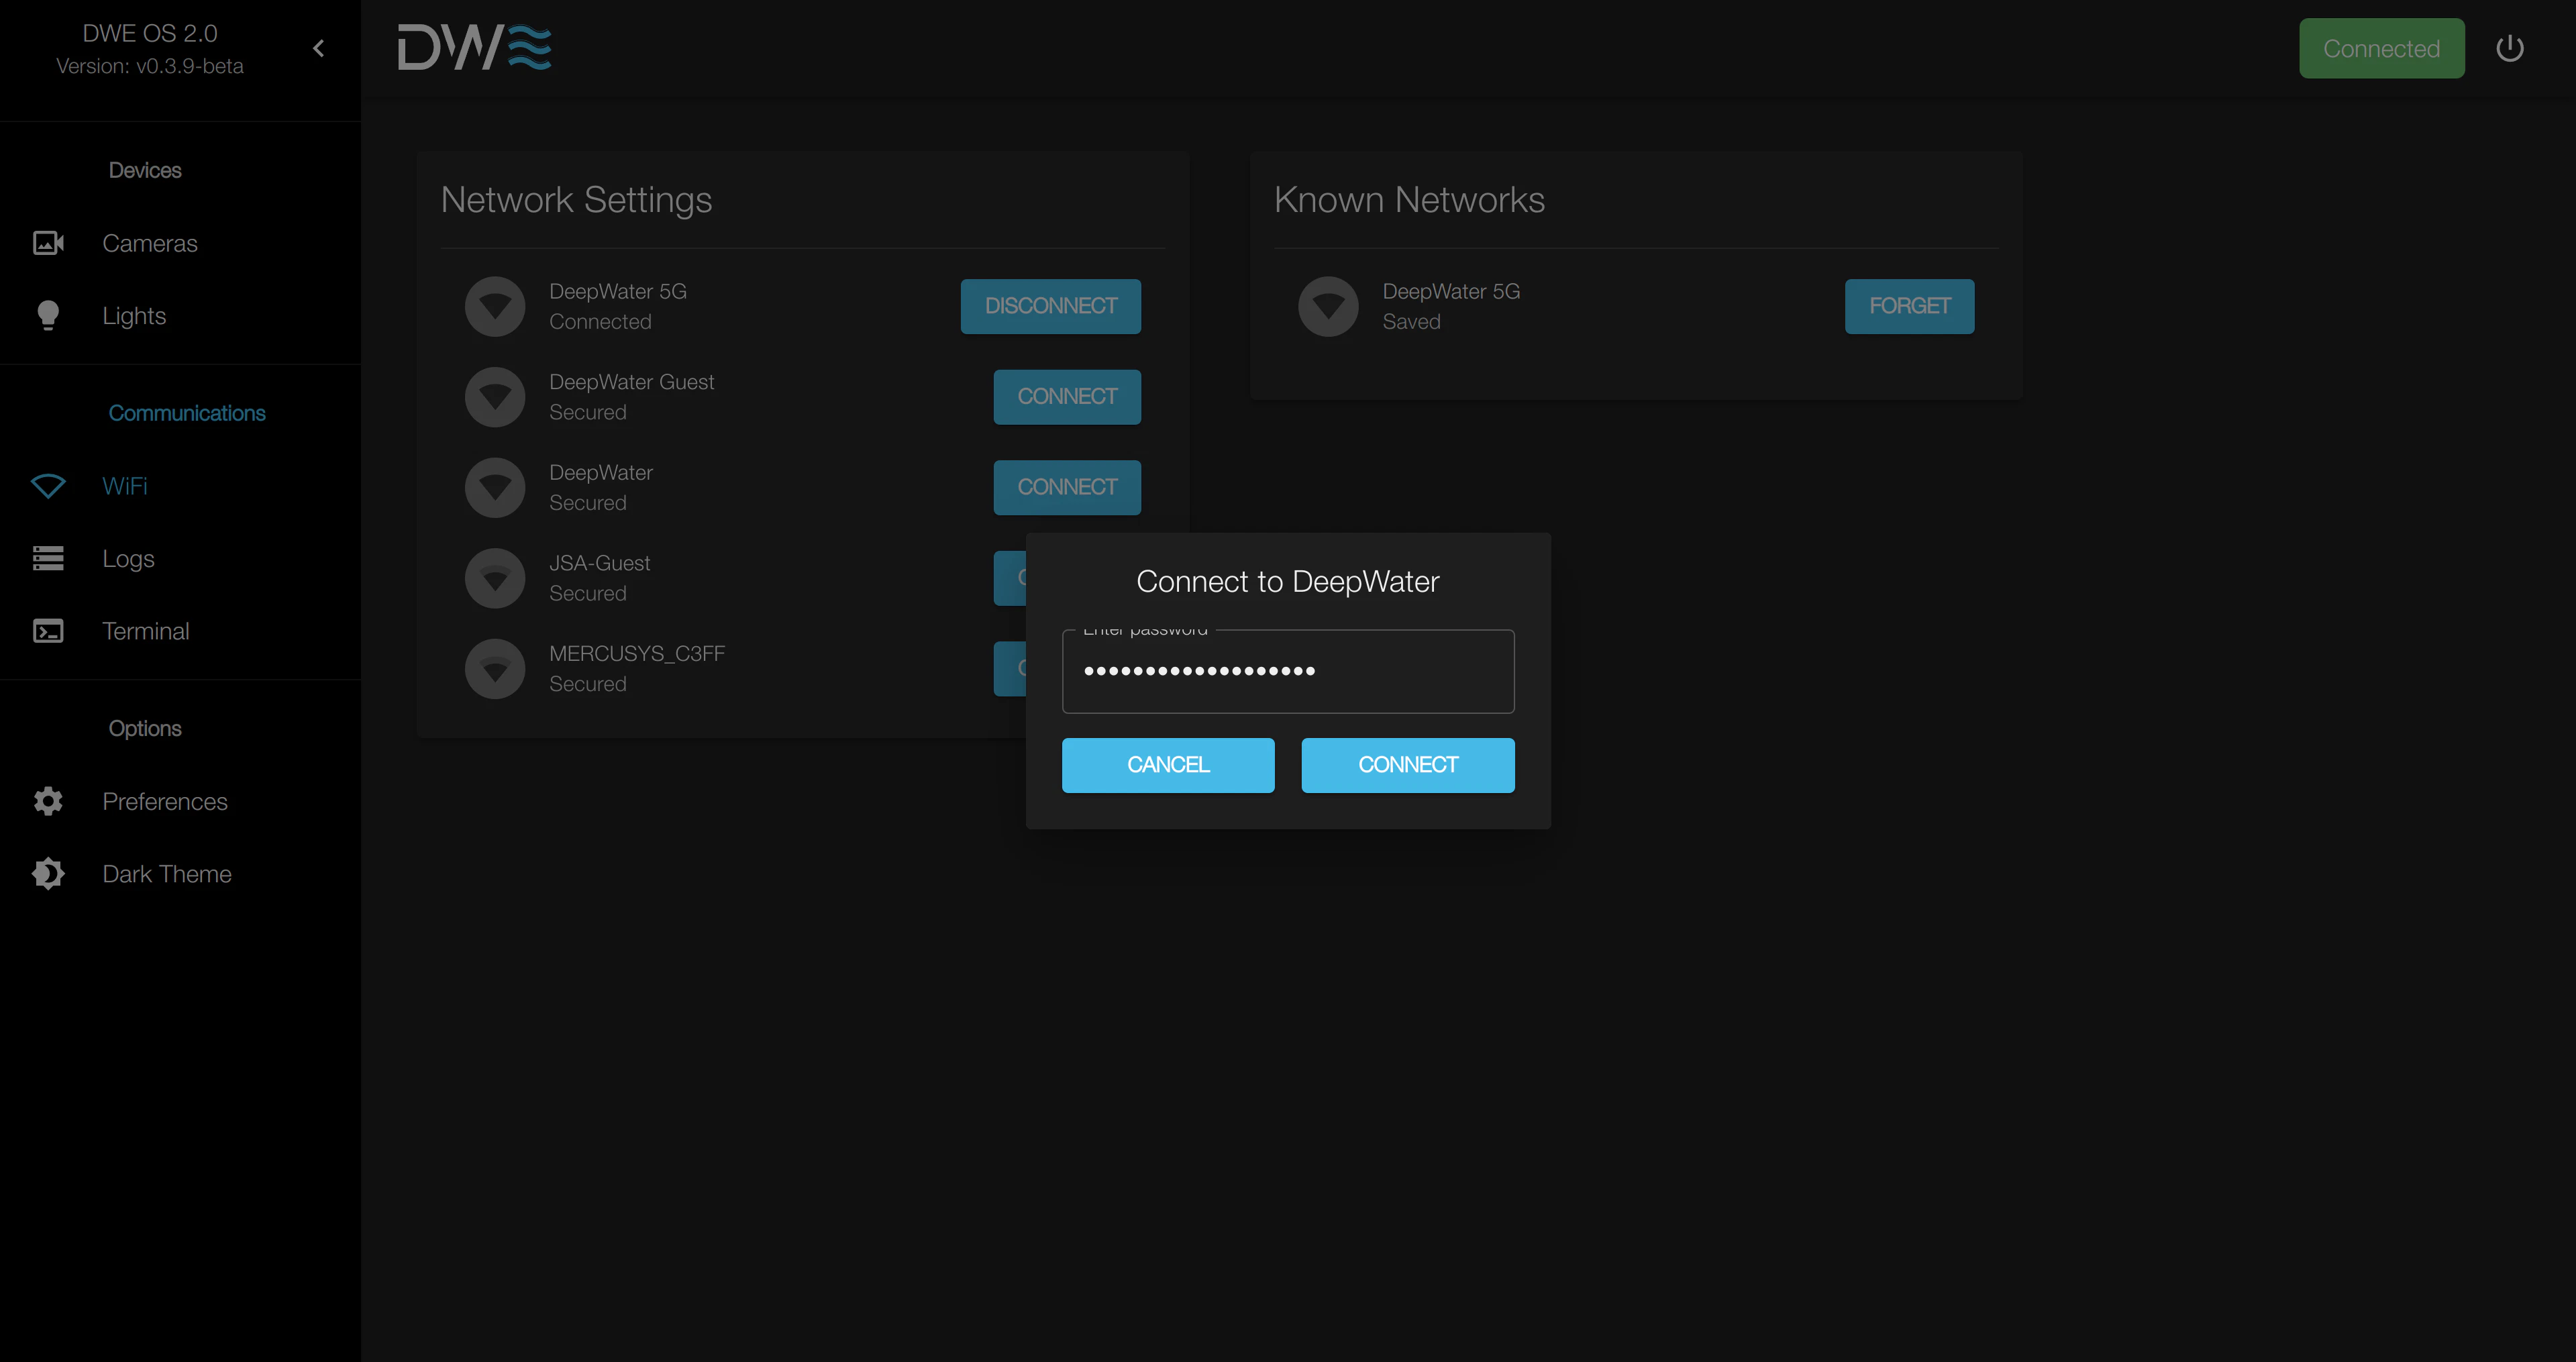
Task: Click the power icon in header
Action: [x=2509, y=48]
